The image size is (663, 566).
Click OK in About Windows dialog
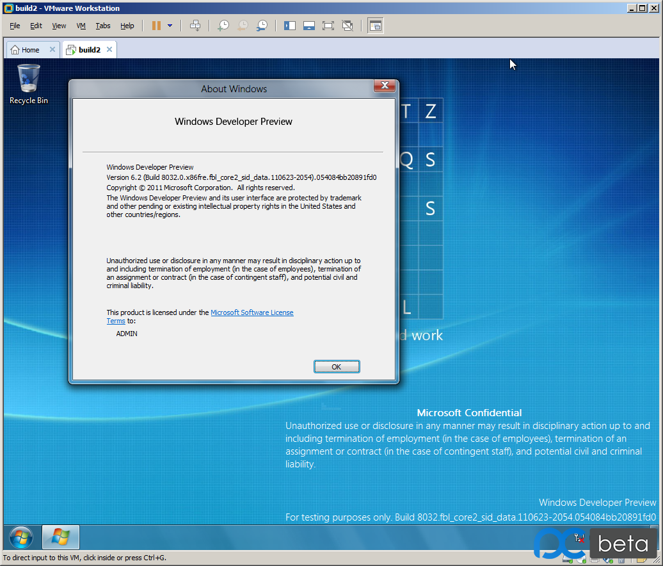[x=337, y=367]
